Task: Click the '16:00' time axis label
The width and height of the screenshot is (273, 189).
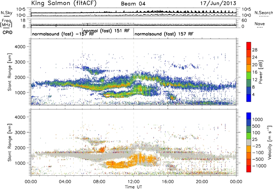Action: click(168, 182)
